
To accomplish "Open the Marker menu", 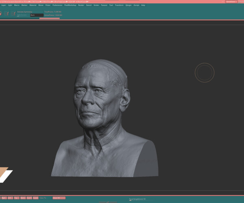I will coord(24,5).
